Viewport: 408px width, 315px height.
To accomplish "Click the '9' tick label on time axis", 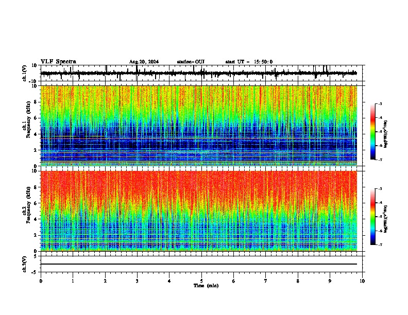I will (330, 281).
